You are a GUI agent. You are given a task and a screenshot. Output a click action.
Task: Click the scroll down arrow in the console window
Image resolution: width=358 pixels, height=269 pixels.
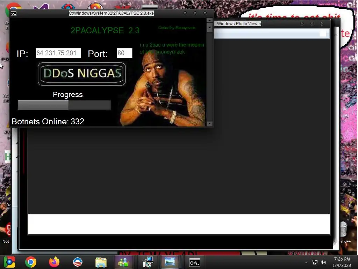(x=209, y=124)
